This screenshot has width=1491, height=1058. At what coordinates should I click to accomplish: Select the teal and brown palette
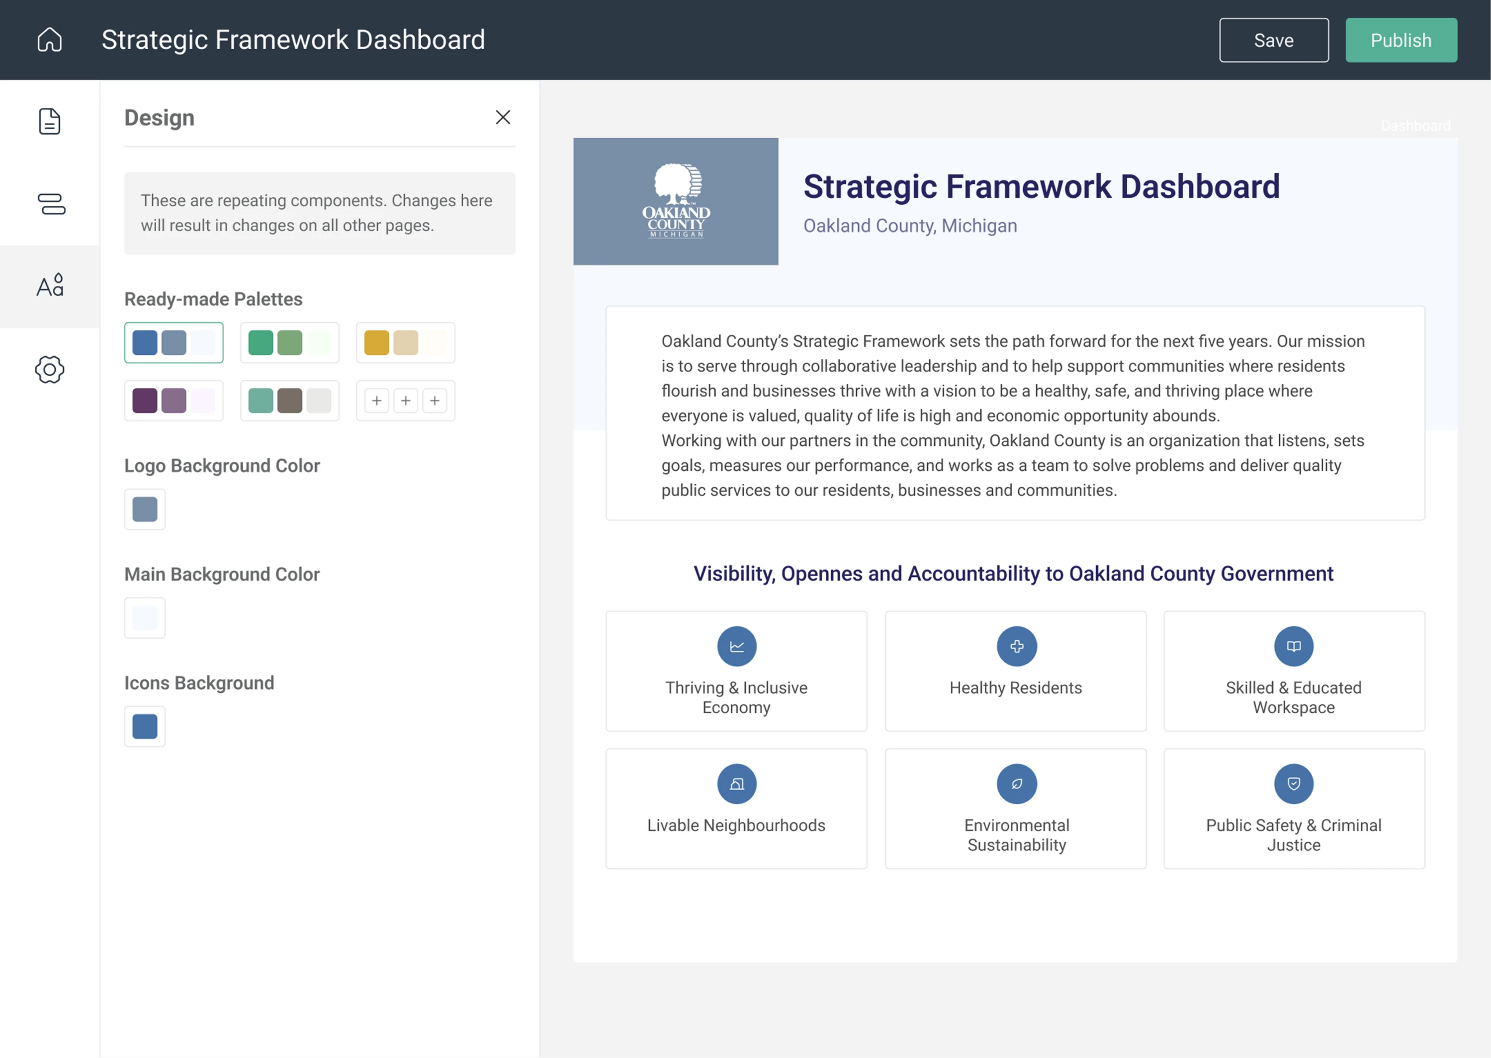point(289,400)
